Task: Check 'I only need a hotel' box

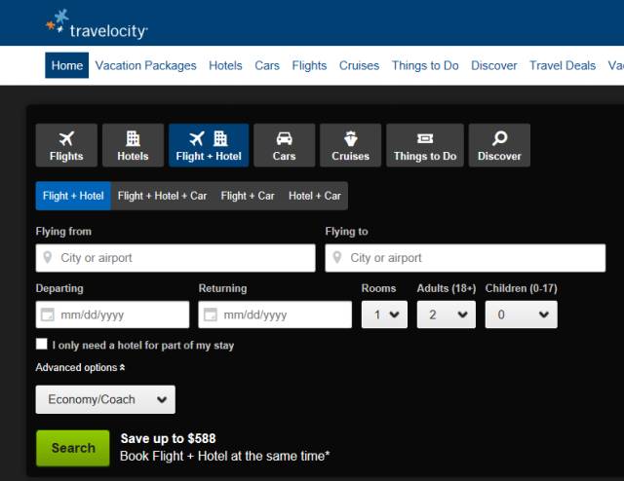Action: pos(42,344)
